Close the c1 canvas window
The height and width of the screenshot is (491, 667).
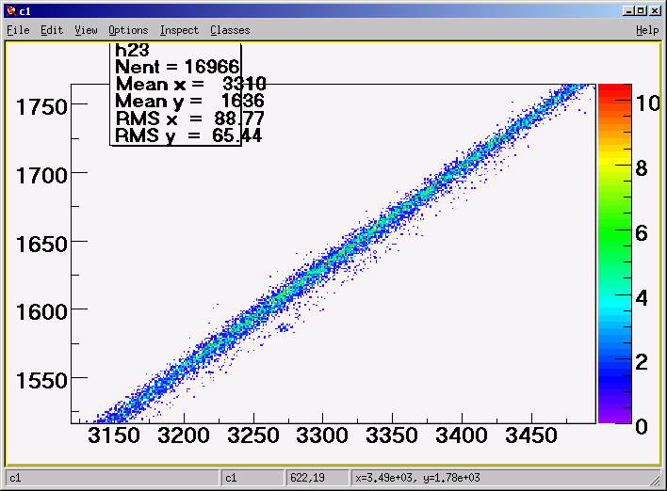pyautogui.click(x=655, y=10)
